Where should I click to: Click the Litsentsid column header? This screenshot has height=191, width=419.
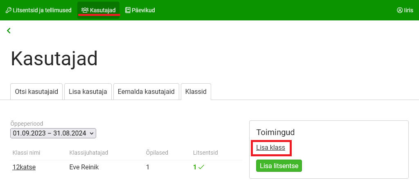205,153
